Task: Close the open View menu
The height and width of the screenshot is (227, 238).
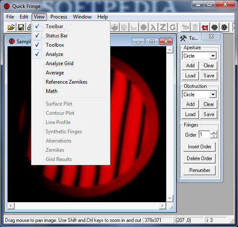Action: pyautogui.click(x=39, y=17)
